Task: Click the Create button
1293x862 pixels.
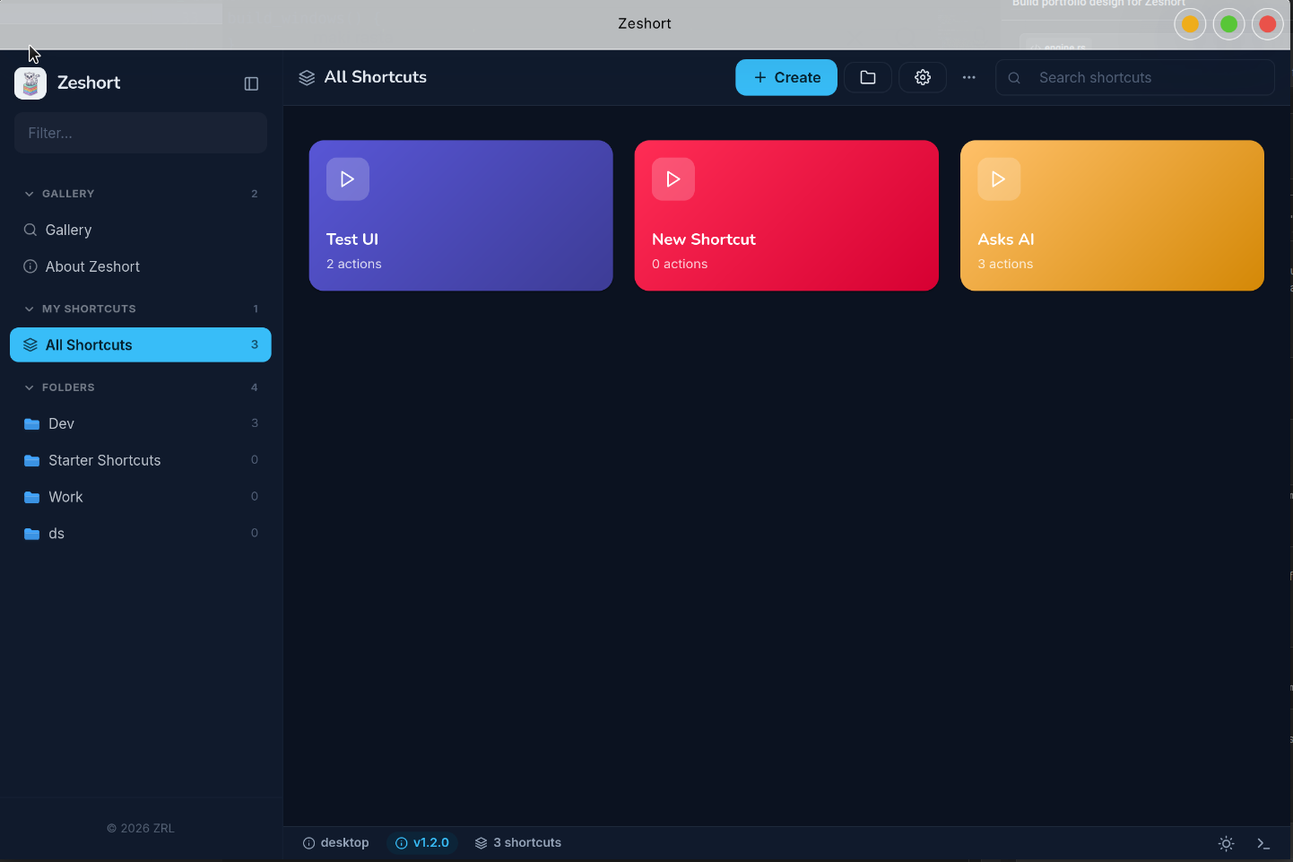Action: click(786, 77)
